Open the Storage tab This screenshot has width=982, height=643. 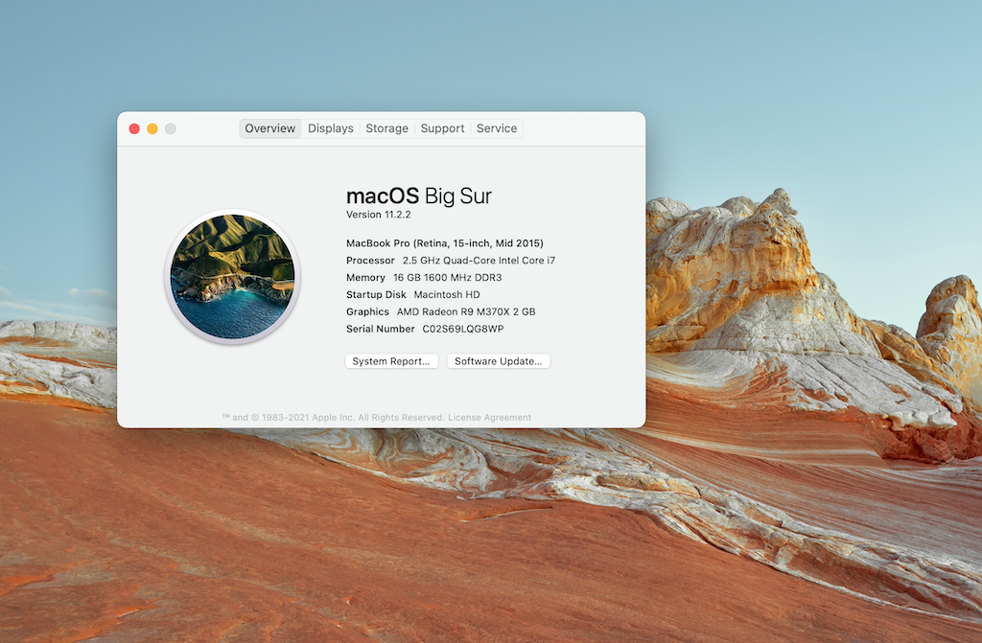386,128
